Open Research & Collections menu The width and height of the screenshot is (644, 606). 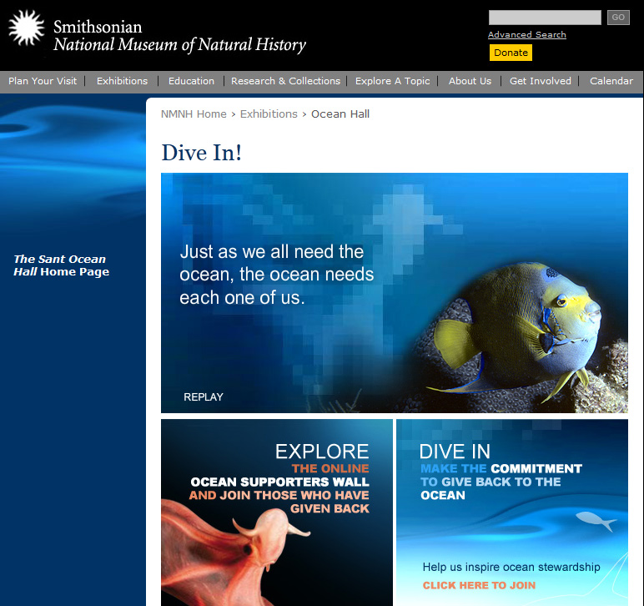coord(285,81)
